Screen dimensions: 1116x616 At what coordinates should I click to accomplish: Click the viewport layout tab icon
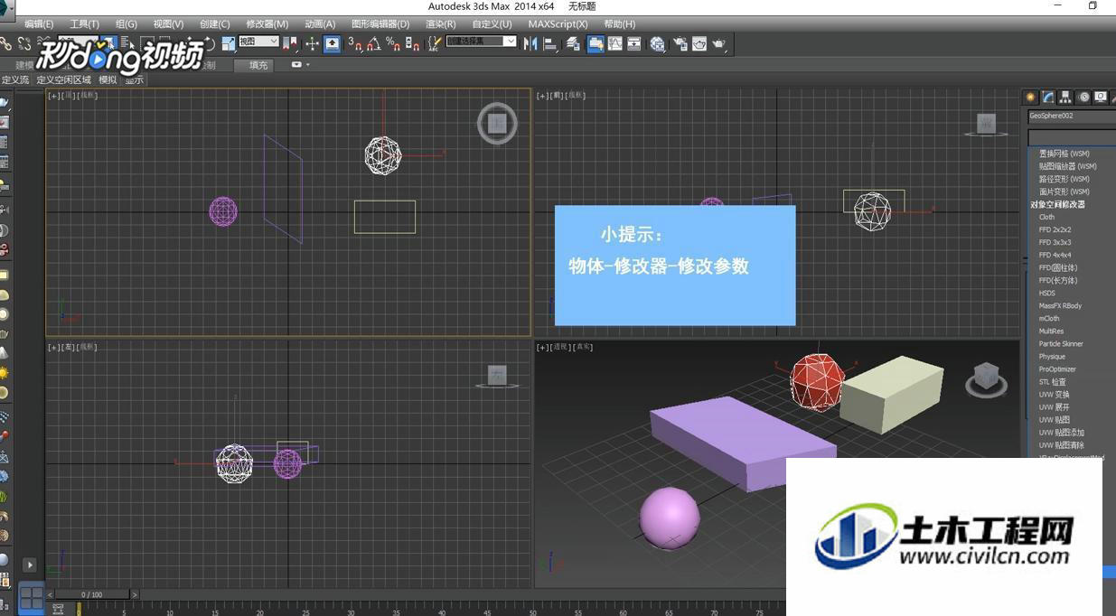(x=32, y=597)
